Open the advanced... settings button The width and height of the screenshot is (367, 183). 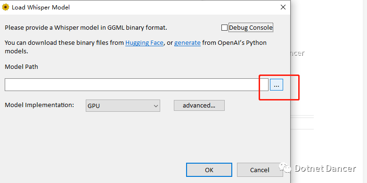(199, 106)
